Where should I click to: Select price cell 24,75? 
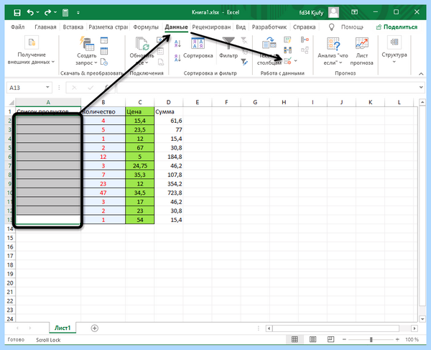click(140, 166)
